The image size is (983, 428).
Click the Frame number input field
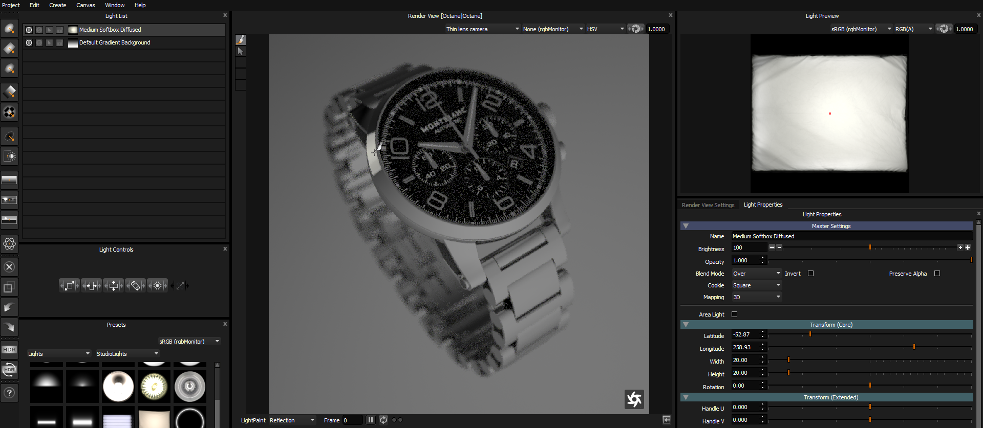pyautogui.click(x=352, y=420)
